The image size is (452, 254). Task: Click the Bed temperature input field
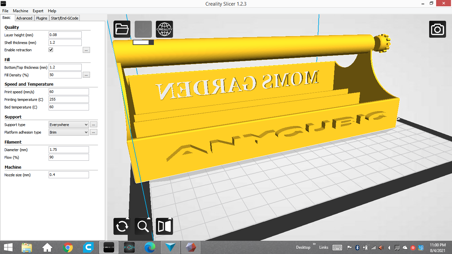pos(68,107)
